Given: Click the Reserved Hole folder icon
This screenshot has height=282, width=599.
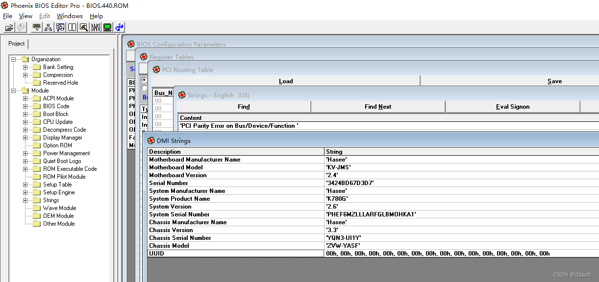Looking at the screenshot, I should coord(37,83).
